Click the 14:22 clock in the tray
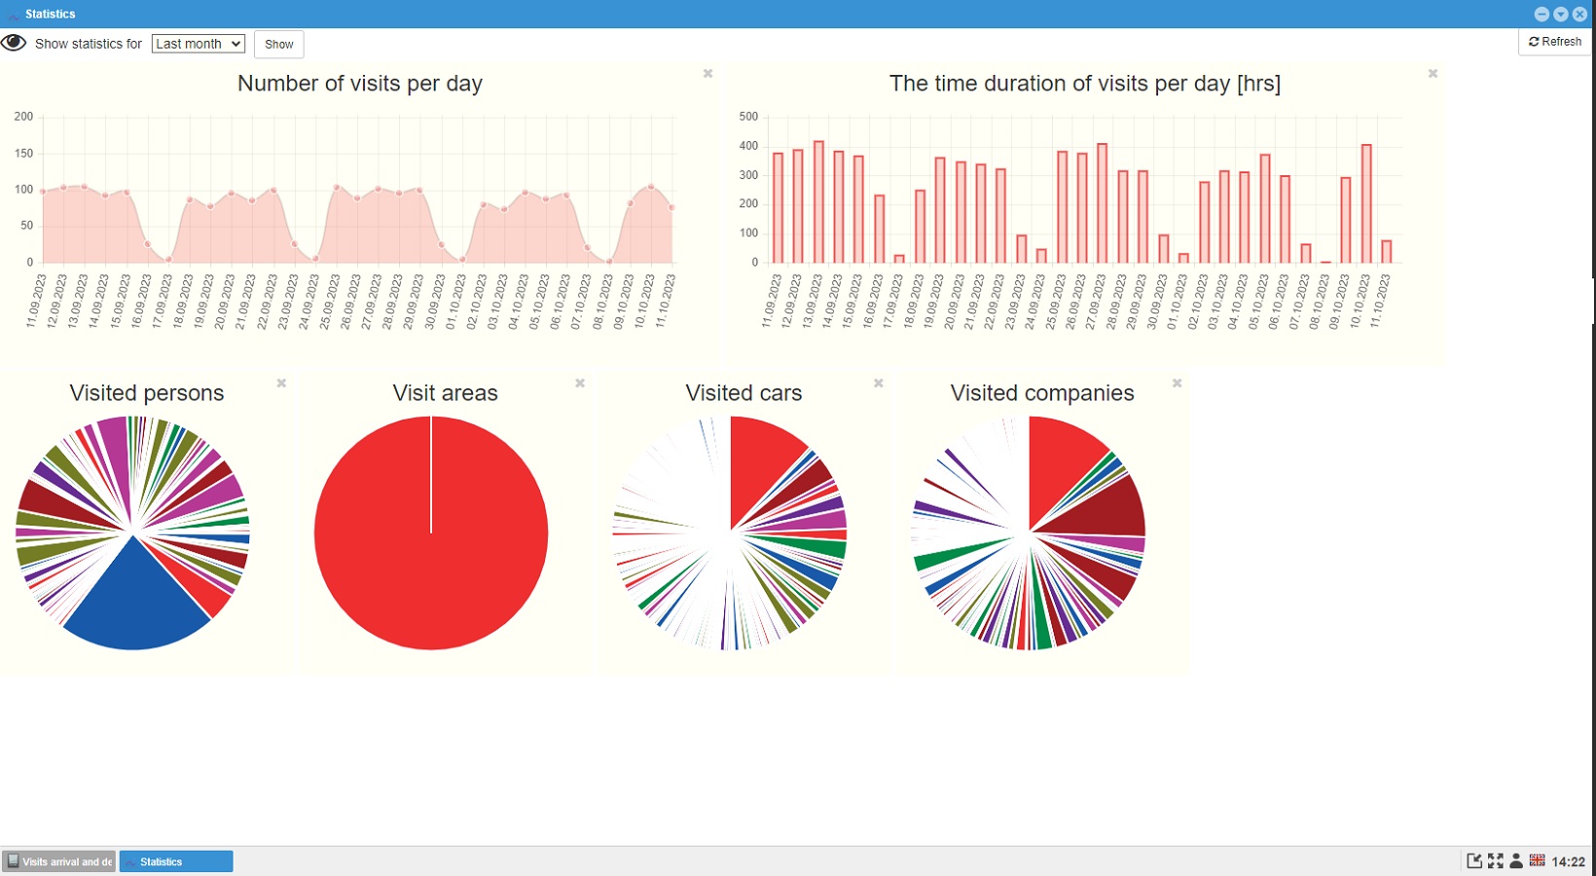This screenshot has width=1596, height=876. (x=1569, y=862)
